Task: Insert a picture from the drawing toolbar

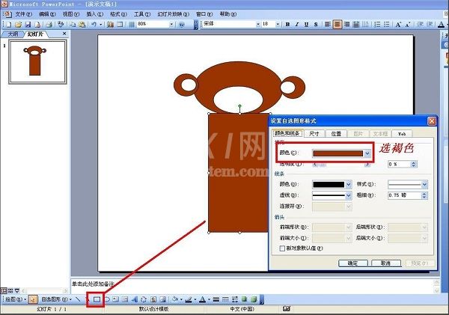Action: (x=162, y=299)
